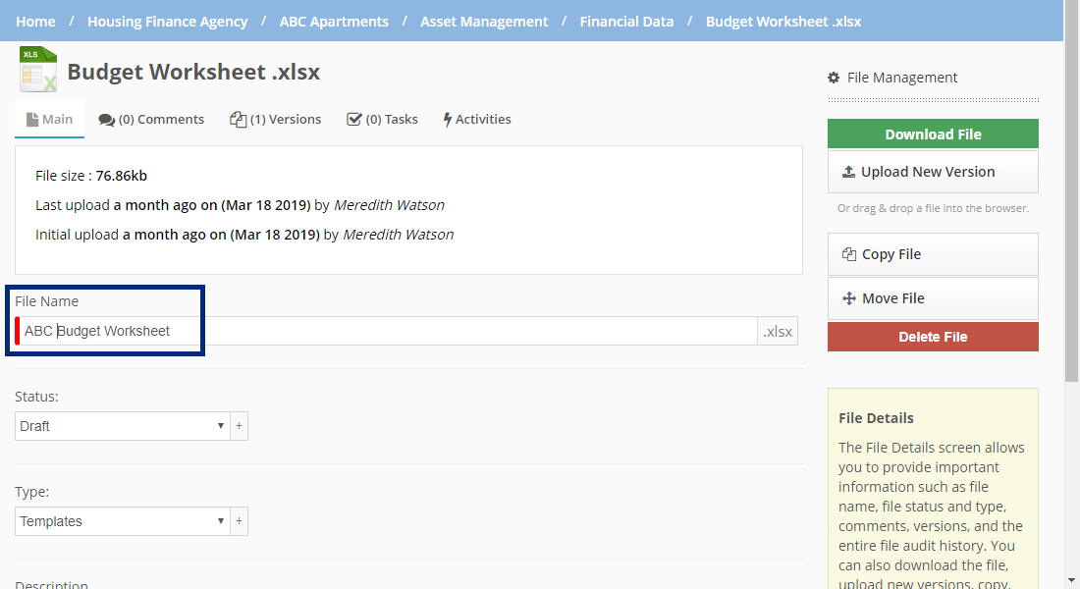Click inside the File Name text field
The height and width of the screenshot is (589, 1080).
coord(386,331)
